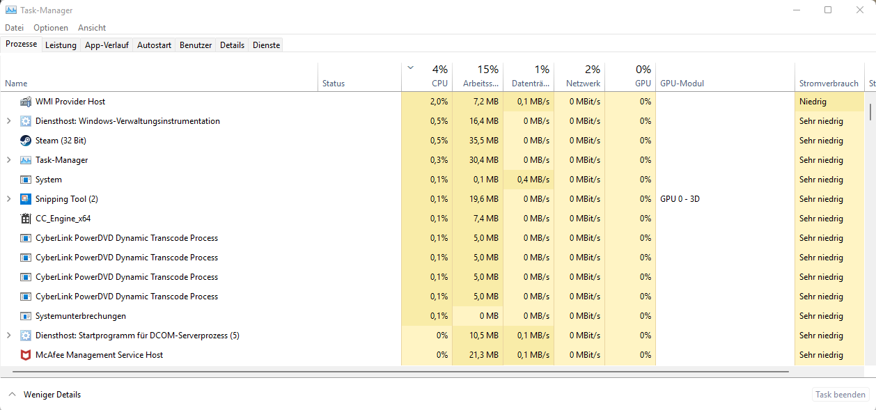Open the Optionen menu
876x410 pixels.
[51, 28]
